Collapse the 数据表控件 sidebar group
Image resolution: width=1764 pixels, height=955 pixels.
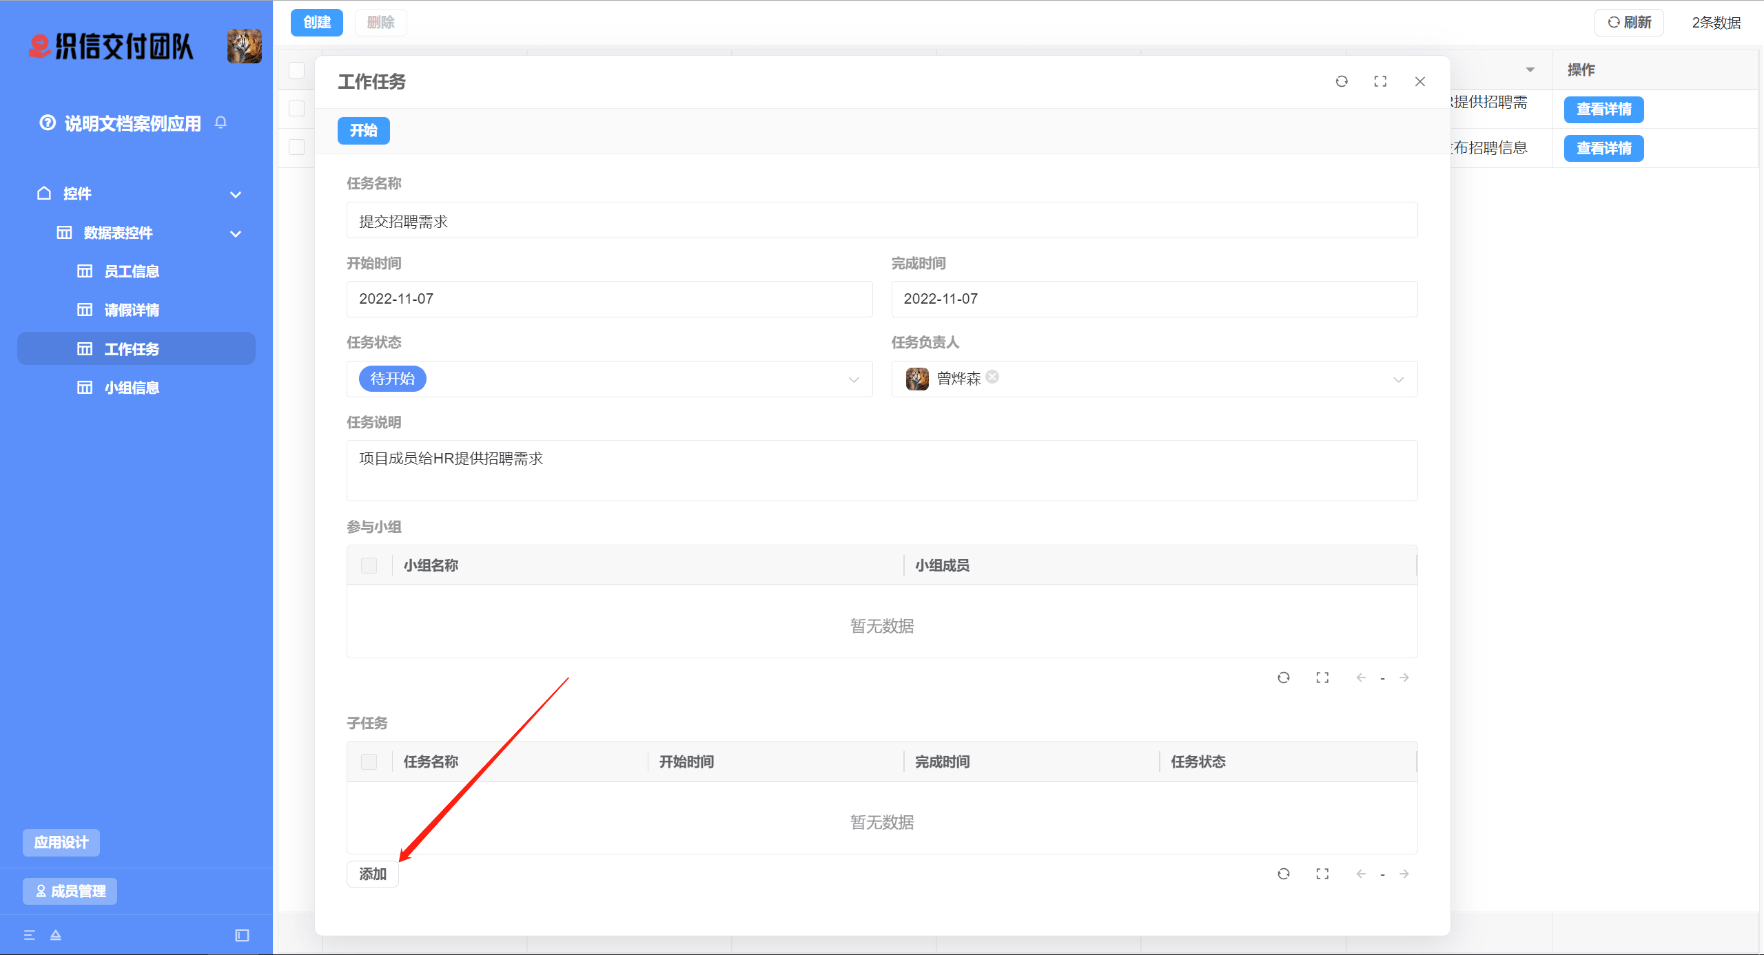point(236,233)
